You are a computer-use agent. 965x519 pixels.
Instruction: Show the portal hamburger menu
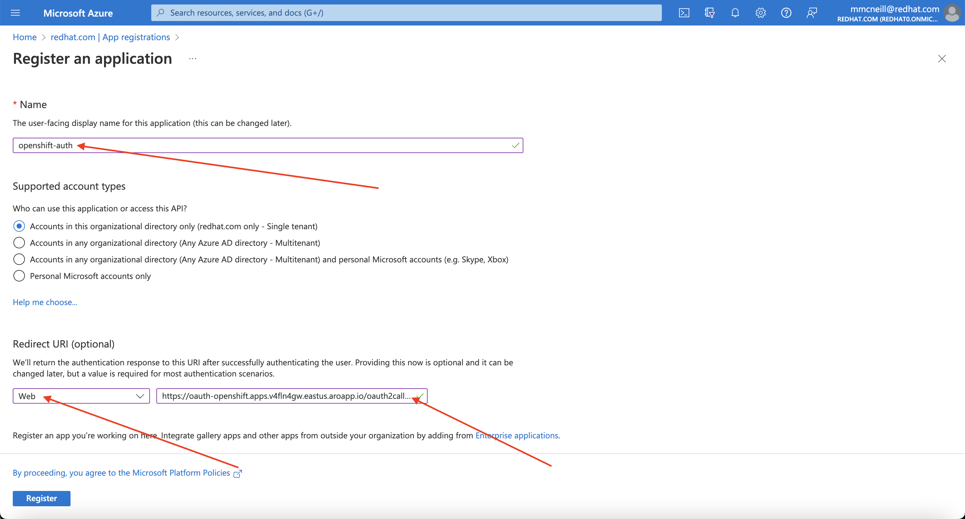pyautogui.click(x=15, y=12)
